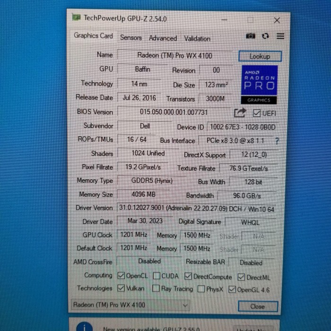This screenshot has width=331, height=331.
Task: Click the ROPs/TMUs 16 / 64 value
Action: coord(137,139)
